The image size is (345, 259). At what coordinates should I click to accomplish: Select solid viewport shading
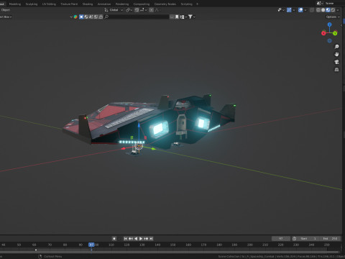pyautogui.click(x=323, y=10)
